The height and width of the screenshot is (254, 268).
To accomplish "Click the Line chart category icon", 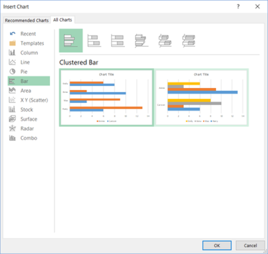I will [x=12, y=62].
